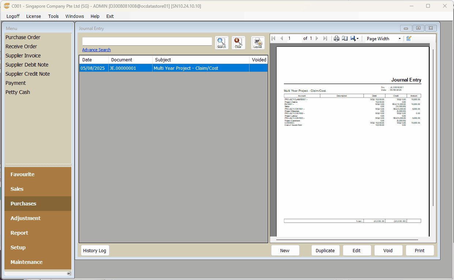Click the save/export disk icon in preview
This screenshot has width=454, height=280.
coord(353,38)
